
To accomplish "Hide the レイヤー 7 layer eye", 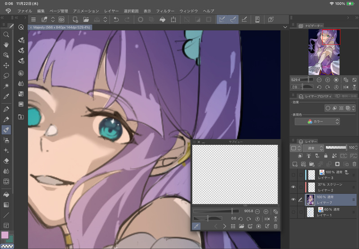I will coord(293,199).
